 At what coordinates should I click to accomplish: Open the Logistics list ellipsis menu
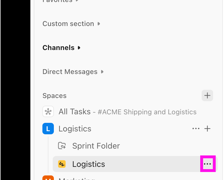[207, 164]
